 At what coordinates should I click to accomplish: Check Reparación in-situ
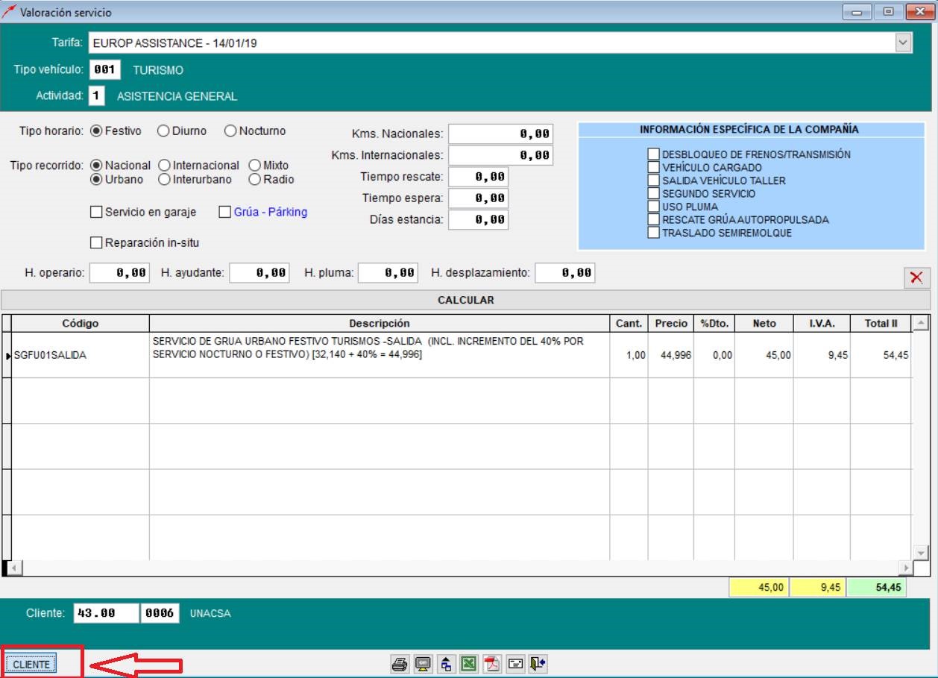[95, 242]
